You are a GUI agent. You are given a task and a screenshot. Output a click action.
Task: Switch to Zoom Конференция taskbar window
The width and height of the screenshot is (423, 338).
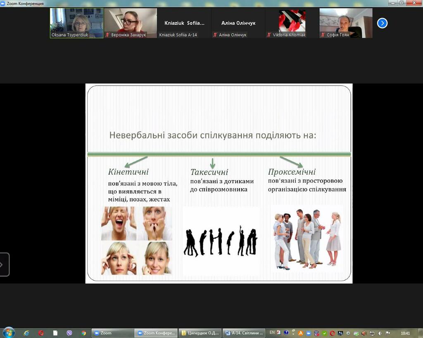157,333
